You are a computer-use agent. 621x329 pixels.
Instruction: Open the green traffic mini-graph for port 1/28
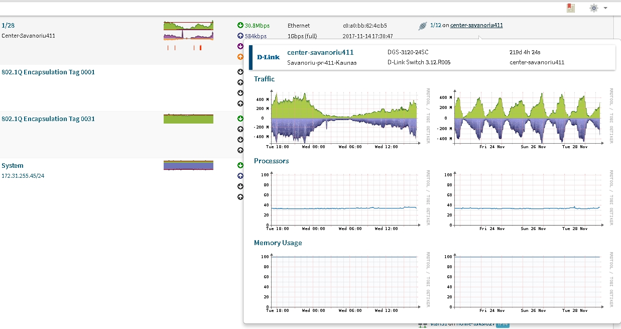[x=188, y=25]
